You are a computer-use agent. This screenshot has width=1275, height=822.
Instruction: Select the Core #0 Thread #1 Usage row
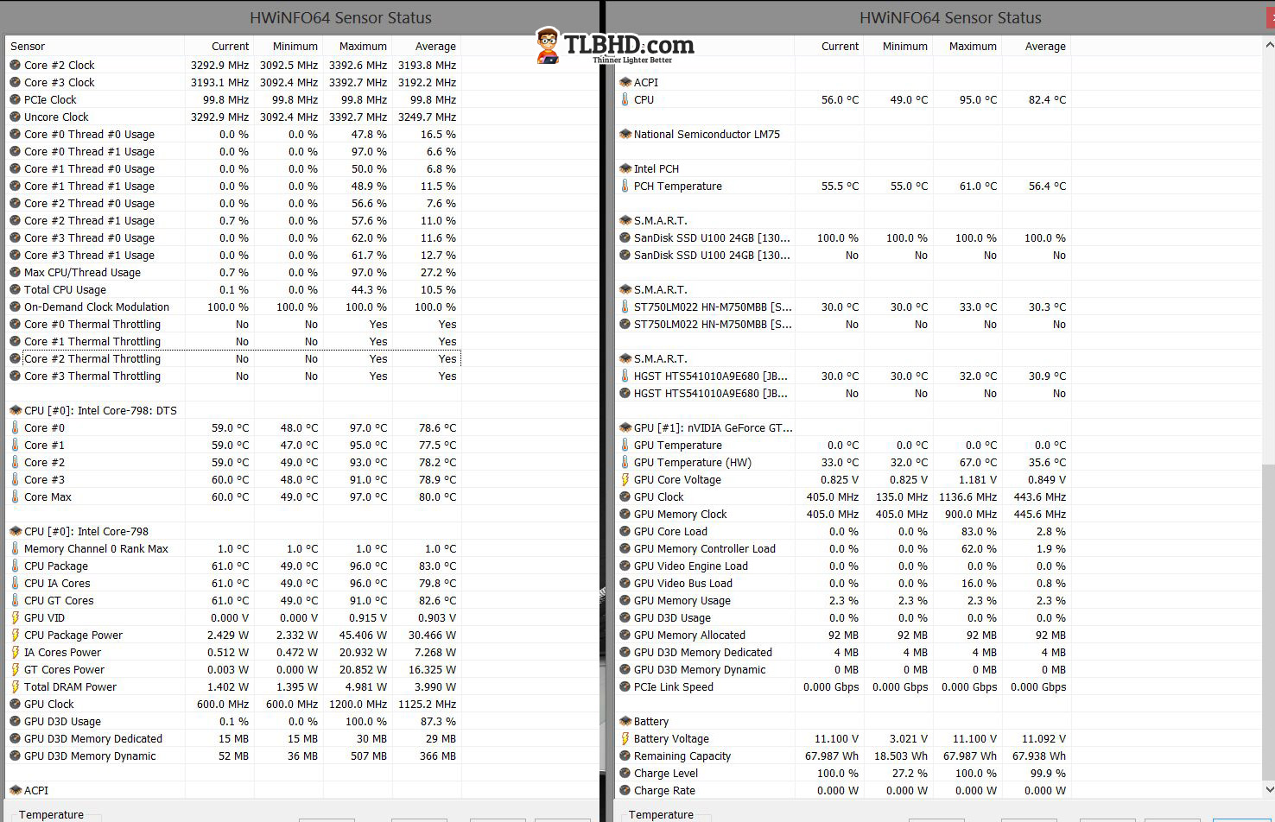tap(233, 151)
